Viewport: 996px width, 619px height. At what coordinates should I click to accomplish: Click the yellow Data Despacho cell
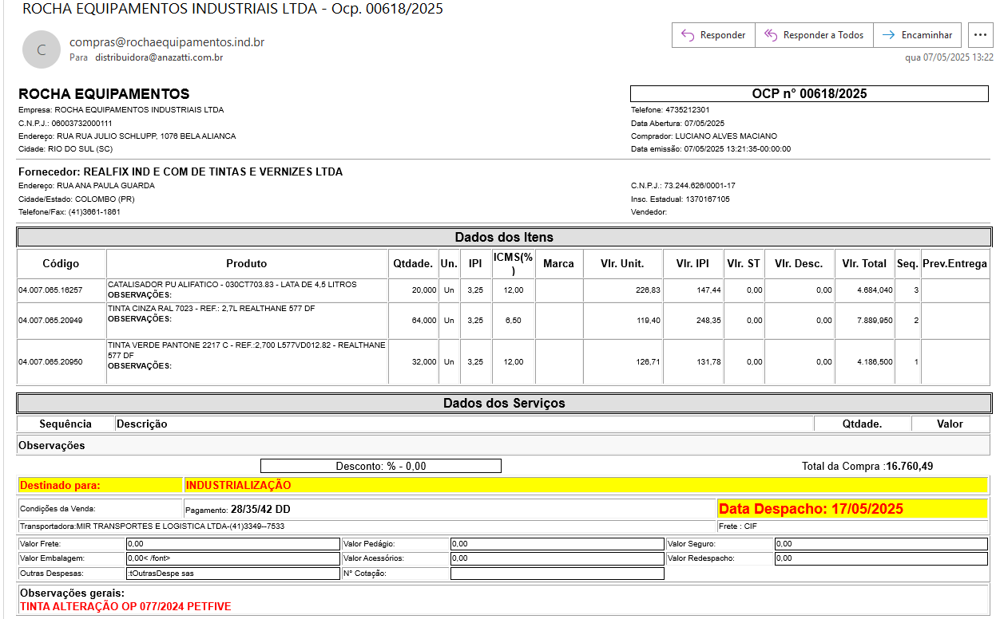click(x=852, y=509)
